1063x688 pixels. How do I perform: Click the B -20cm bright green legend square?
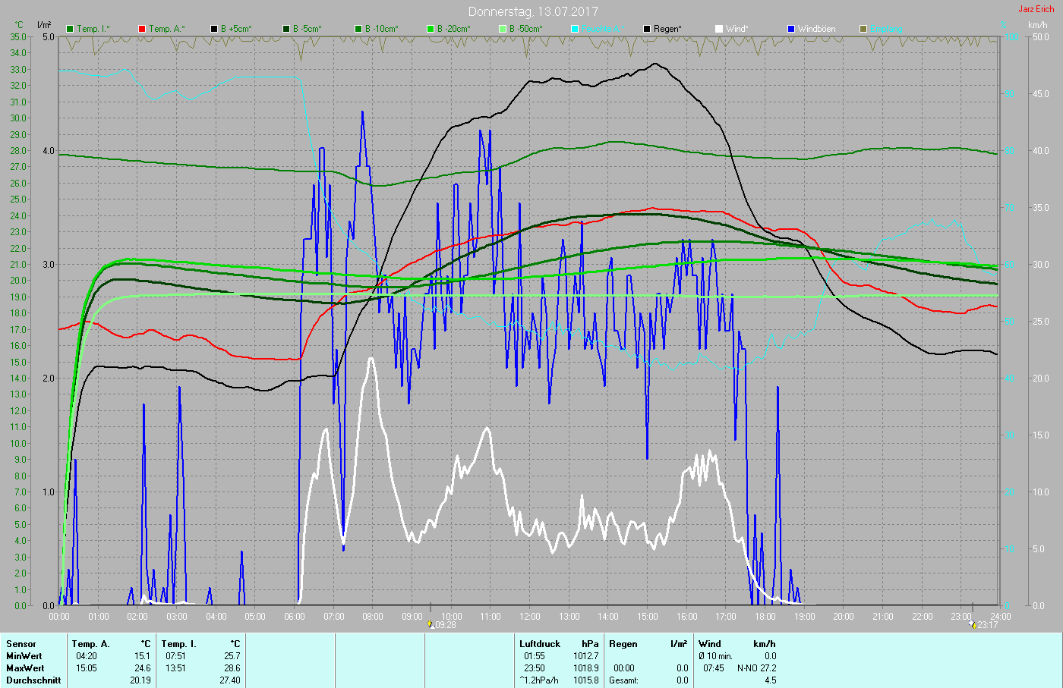tap(431, 29)
